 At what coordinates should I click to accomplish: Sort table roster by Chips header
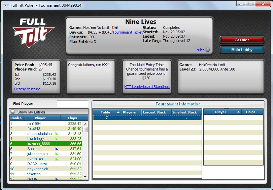[252, 112]
